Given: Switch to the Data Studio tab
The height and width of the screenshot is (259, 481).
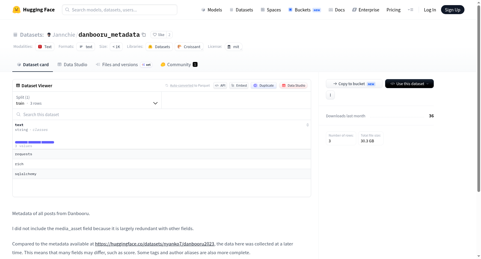Looking at the screenshot, I should 72,64.
